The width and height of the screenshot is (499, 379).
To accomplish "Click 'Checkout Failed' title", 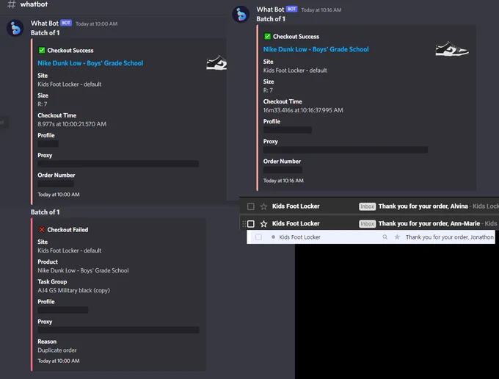I will (68, 230).
